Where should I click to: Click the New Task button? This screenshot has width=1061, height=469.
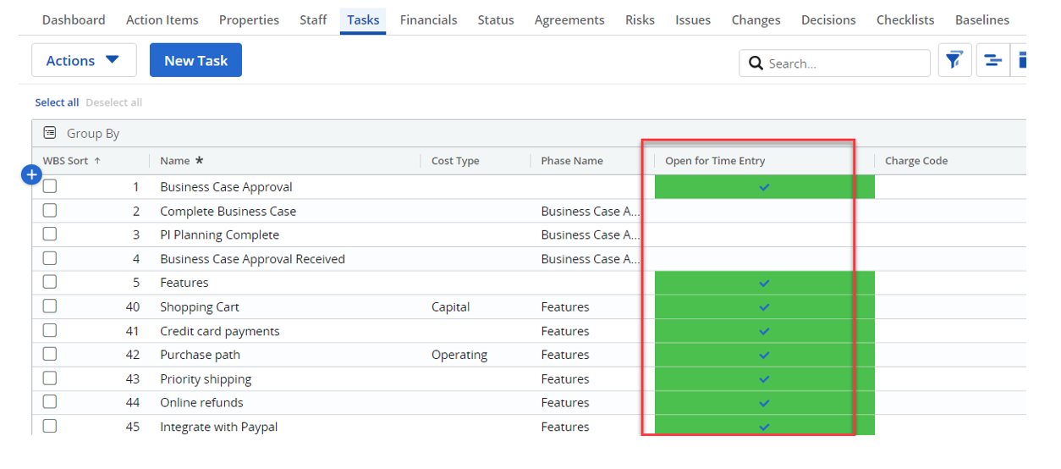point(195,60)
